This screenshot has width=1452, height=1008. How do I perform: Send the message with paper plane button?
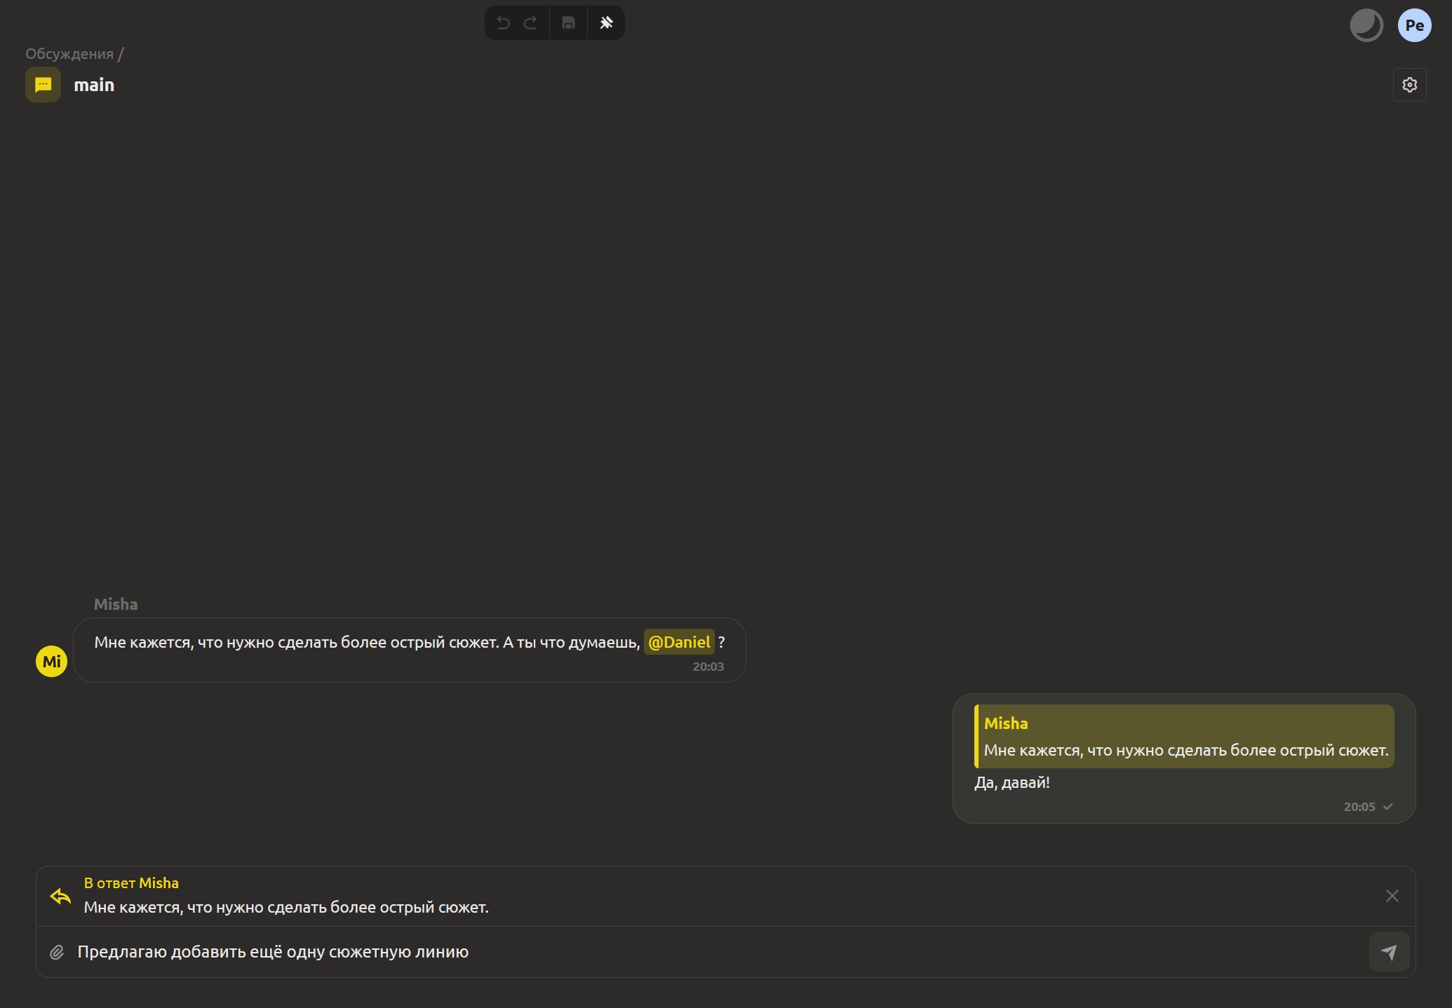click(1389, 952)
